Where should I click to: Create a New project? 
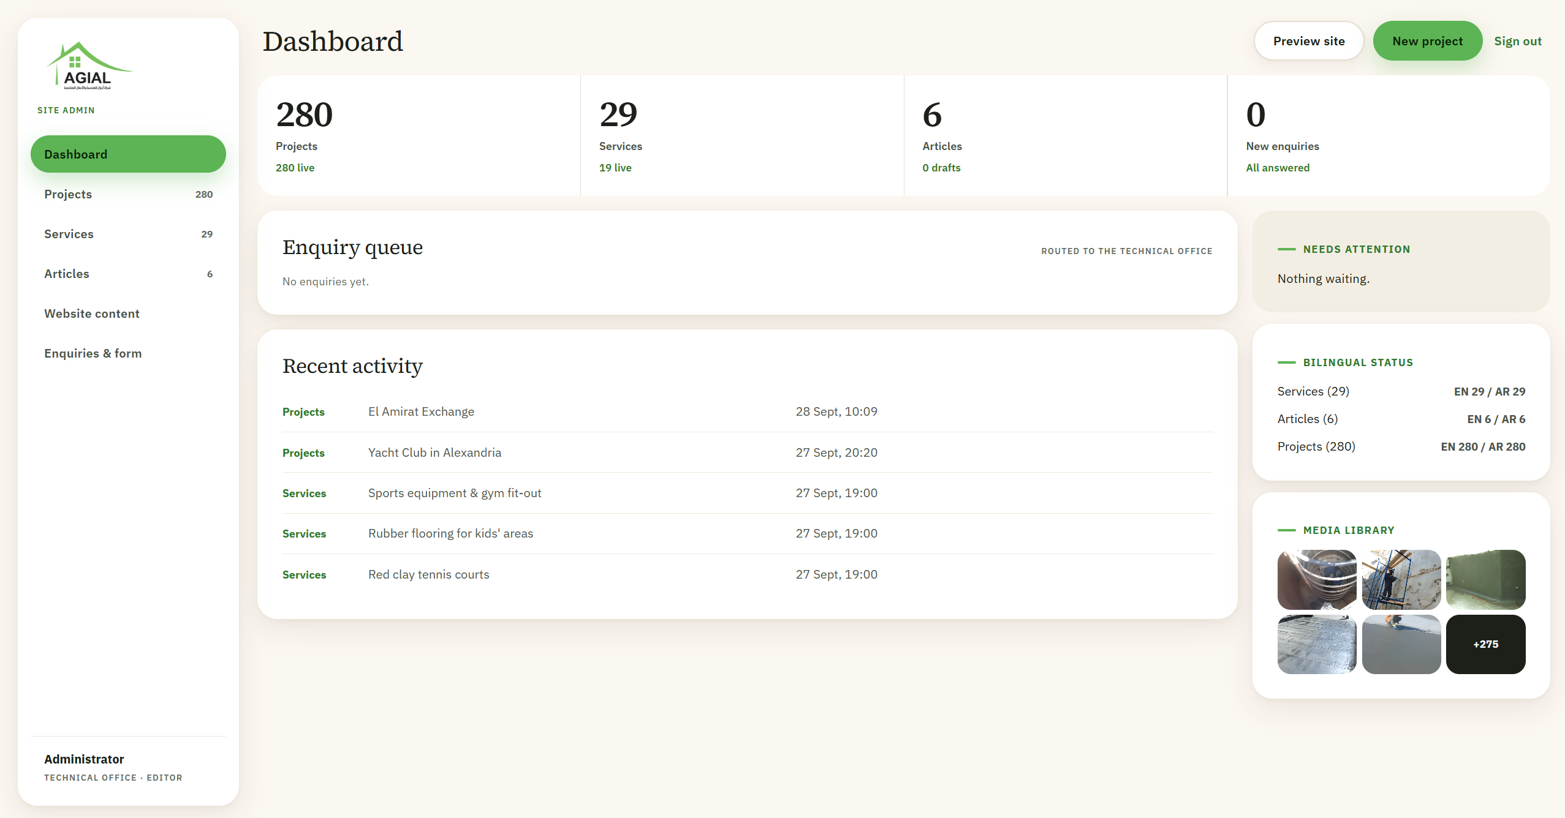tap(1427, 41)
